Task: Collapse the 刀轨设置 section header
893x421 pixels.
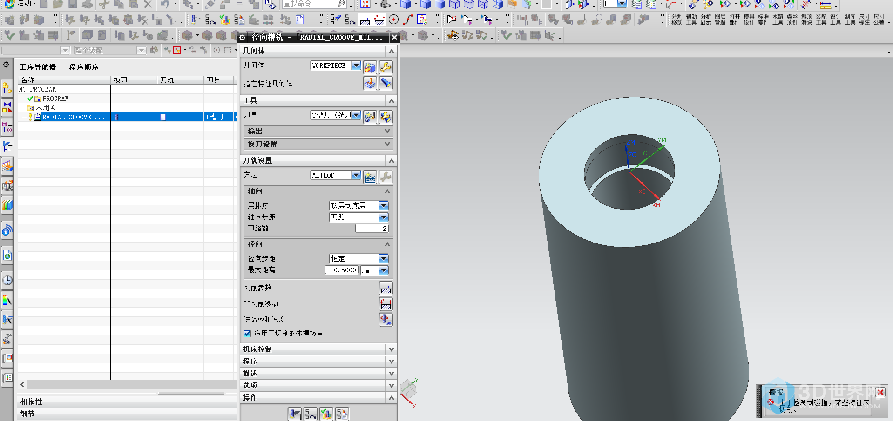Action: tap(318, 160)
